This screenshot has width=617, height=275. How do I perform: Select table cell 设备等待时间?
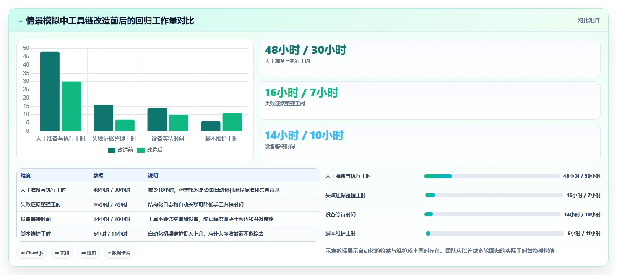pyautogui.click(x=36, y=219)
